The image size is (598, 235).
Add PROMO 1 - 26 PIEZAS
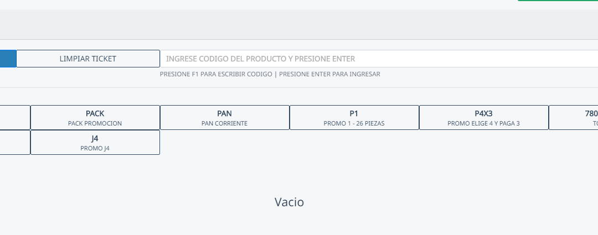point(354,123)
